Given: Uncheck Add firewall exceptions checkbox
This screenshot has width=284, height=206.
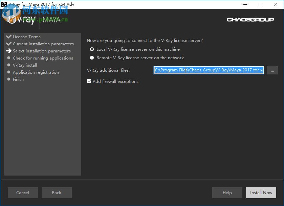Looking at the screenshot, I should [89, 81].
